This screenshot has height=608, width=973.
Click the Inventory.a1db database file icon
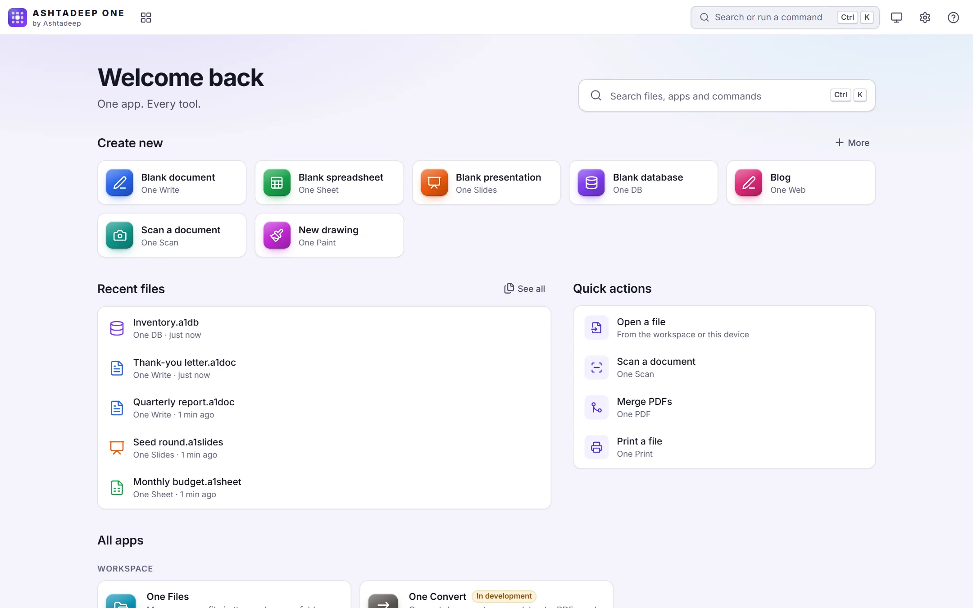117,328
